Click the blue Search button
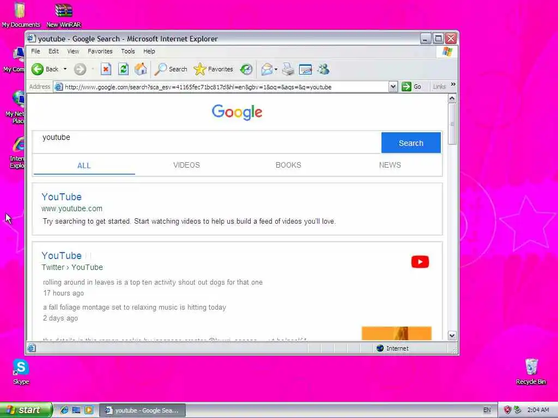This screenshot has height=418, width=558. pos(411,143)
